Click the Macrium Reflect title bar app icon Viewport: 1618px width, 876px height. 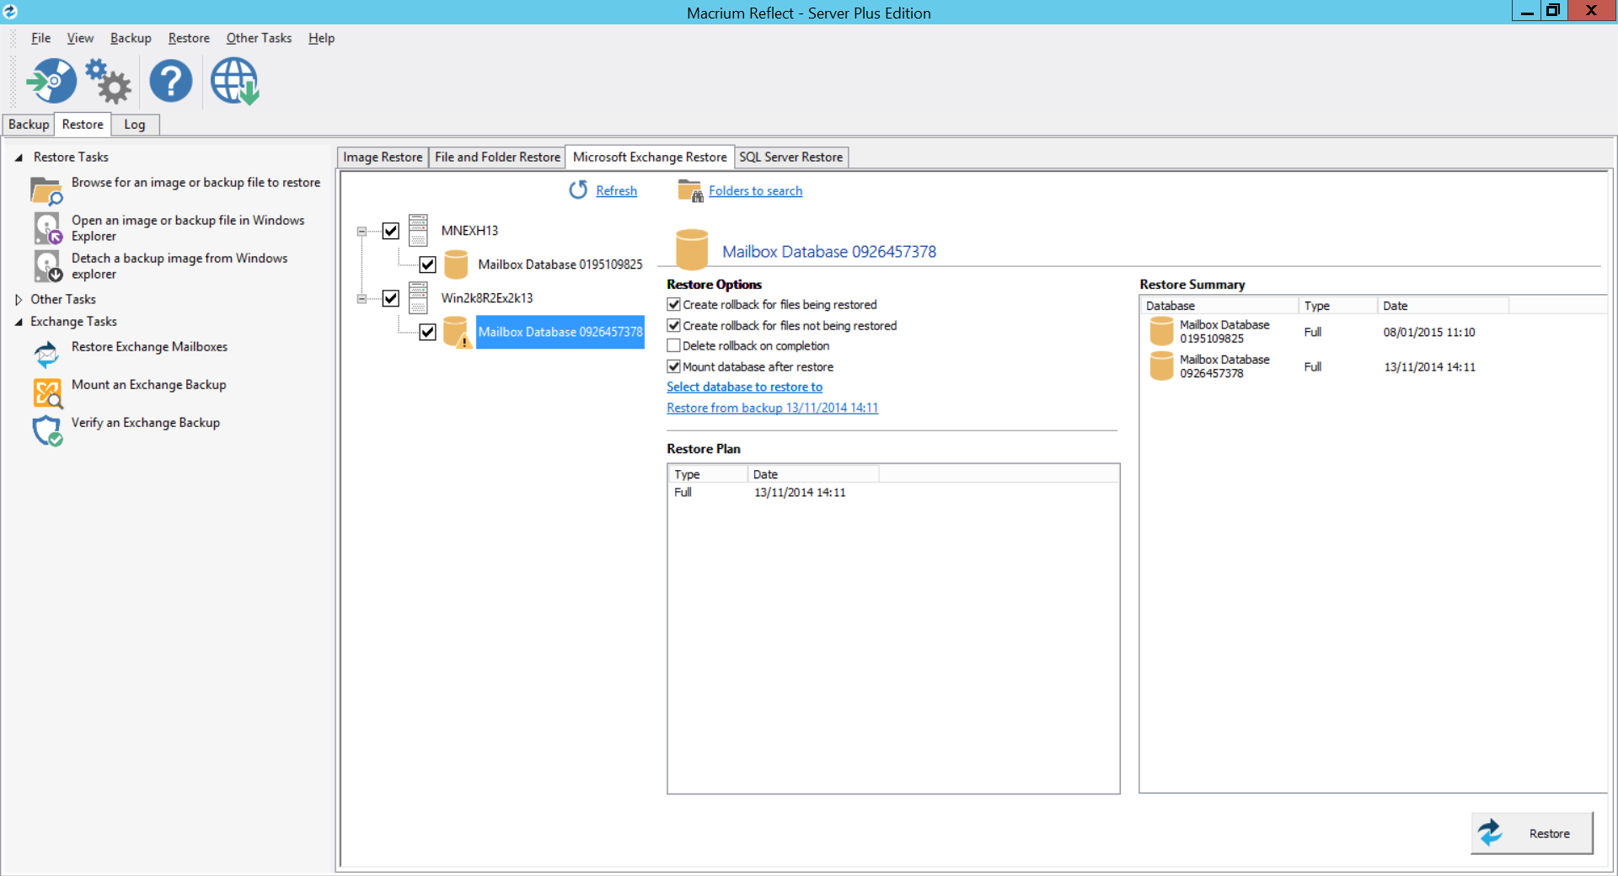click(10, 11)
